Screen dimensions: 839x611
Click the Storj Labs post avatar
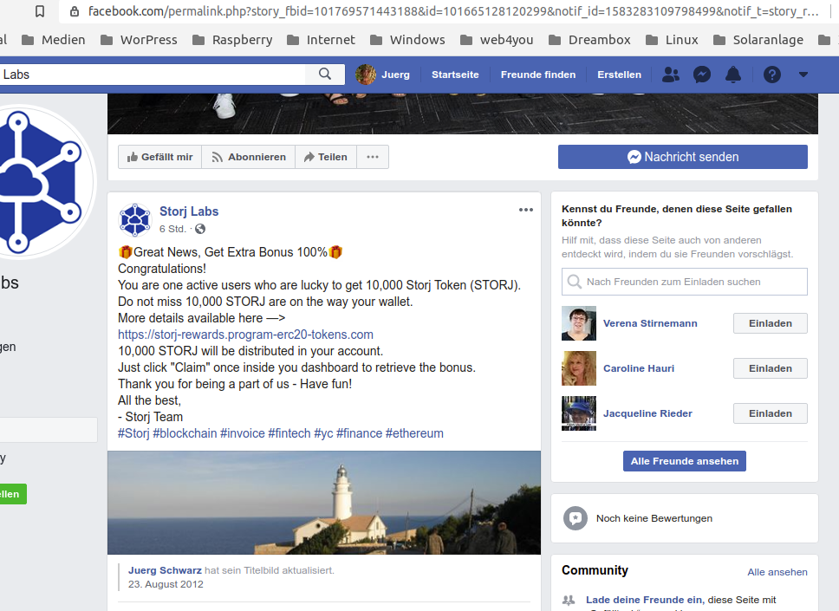click(x=135, y=220)
